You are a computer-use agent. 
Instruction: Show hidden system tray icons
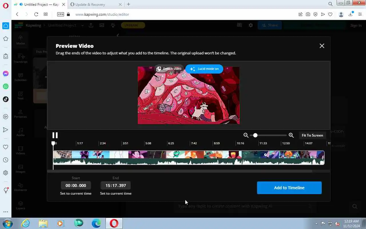[x=316, y=224]
